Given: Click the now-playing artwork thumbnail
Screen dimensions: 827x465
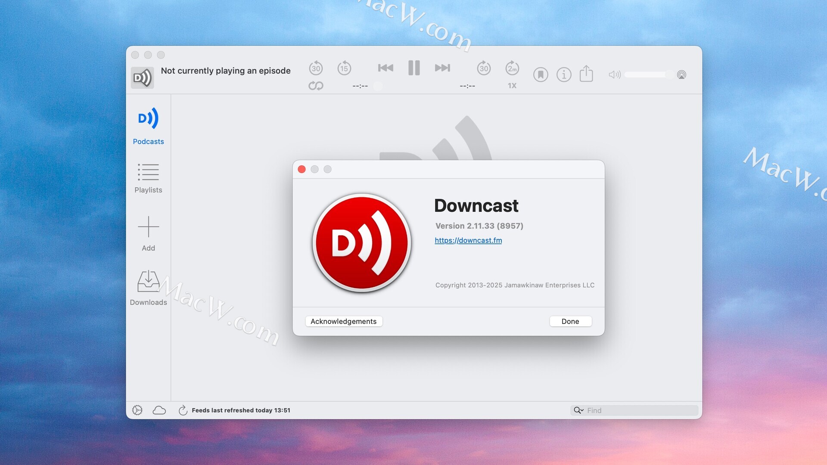Looking at the screenshot, I should [142, 77].
